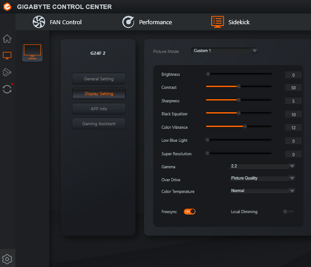Click the Performance gauge icon
This screenshot has height=267, width=311.
(x=128, y=22)
